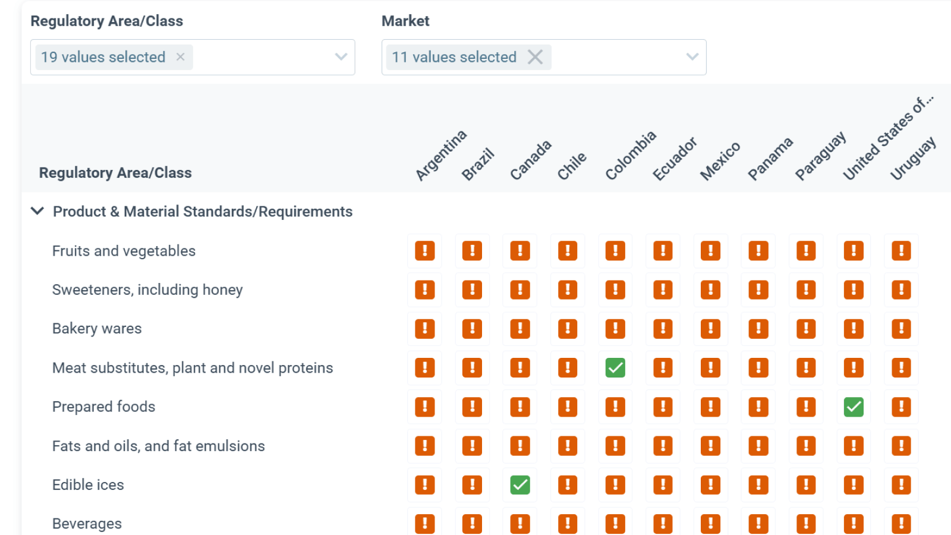The height and width of the screenshot is (535, 951).
Task: Click the Colombia column header
Action: (631, 155)
